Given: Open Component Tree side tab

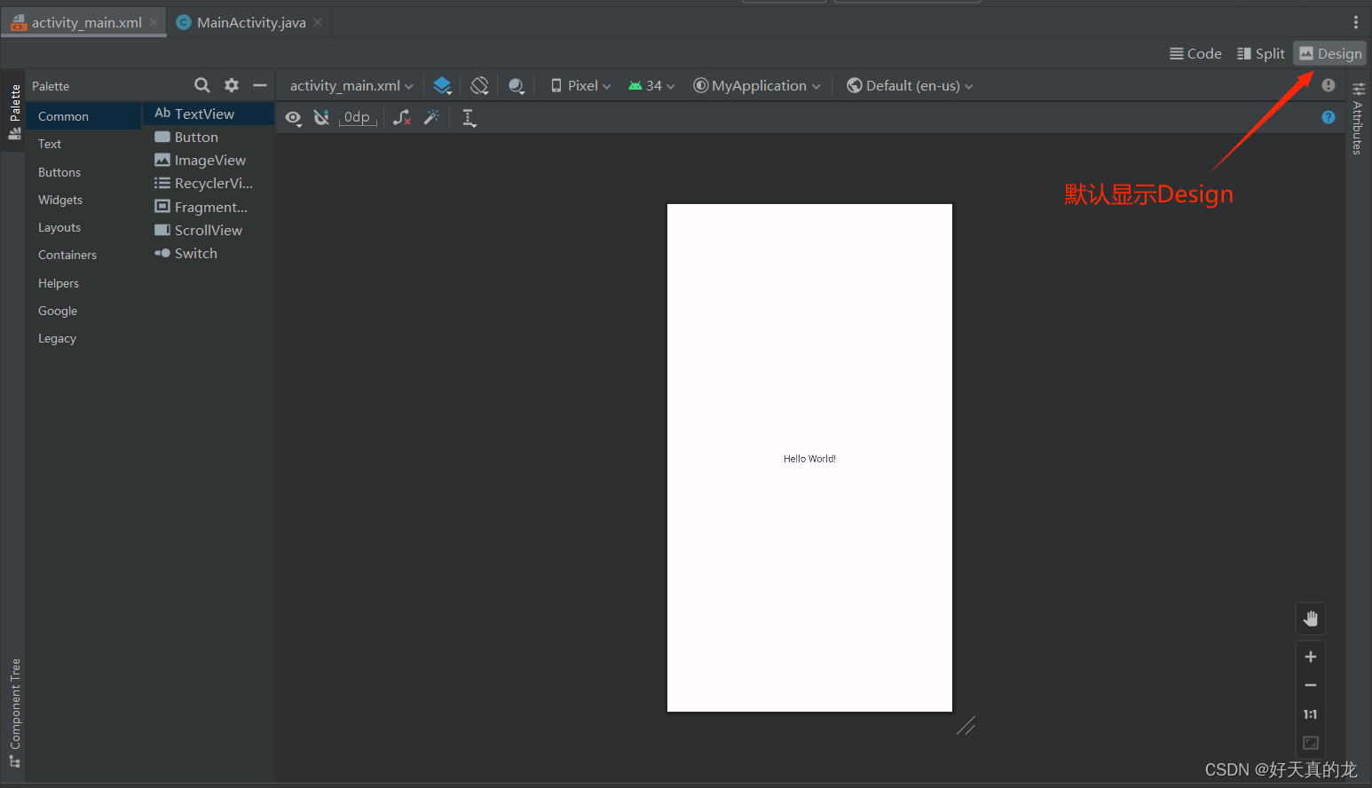Looking at the screenshot, I should tap(14, 713).
